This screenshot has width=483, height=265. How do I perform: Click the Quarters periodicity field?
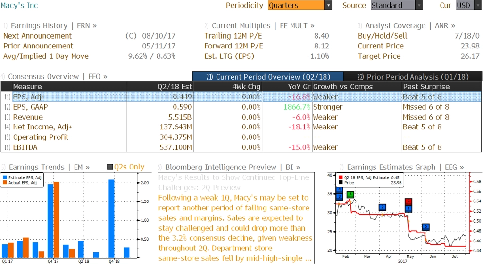296,5
